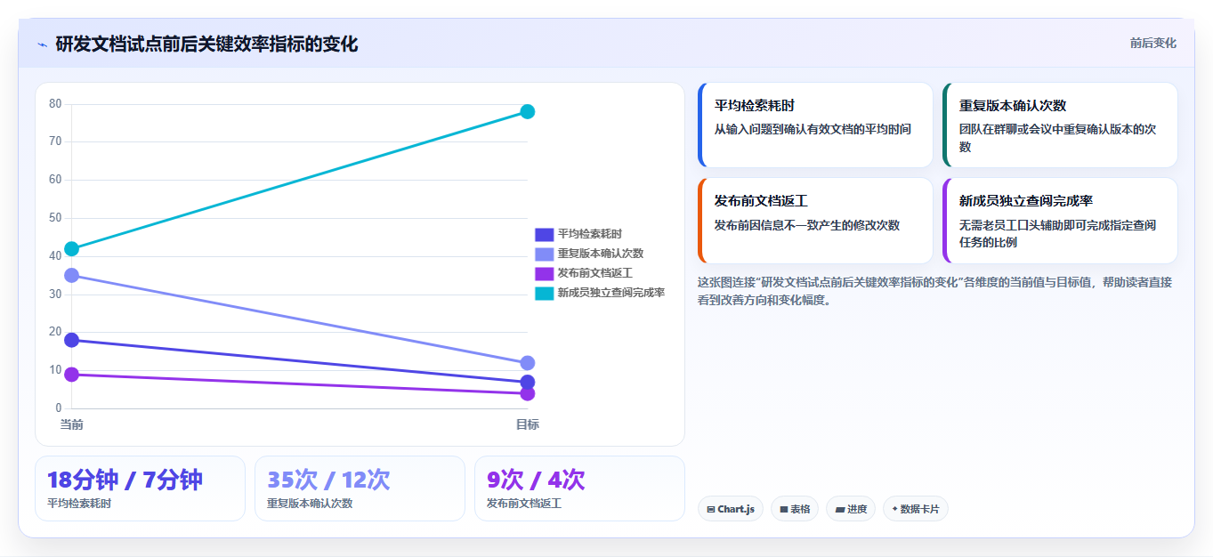
Task: Click the 发布前文档返工 legend color box
Action: [x=544, y=273]
